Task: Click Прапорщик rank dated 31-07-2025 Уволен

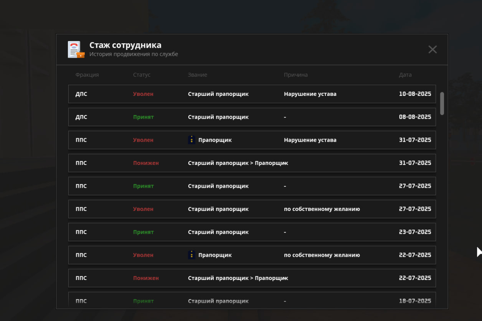Action: pyautogui.click(x=215, y=140)
